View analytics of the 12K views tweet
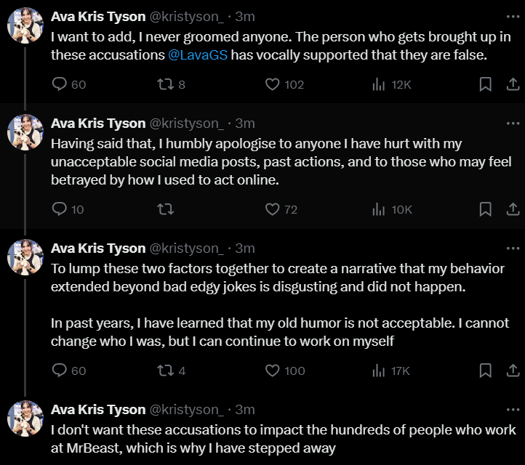The width and height of the screenshot is (525, 465). [379, 84]
